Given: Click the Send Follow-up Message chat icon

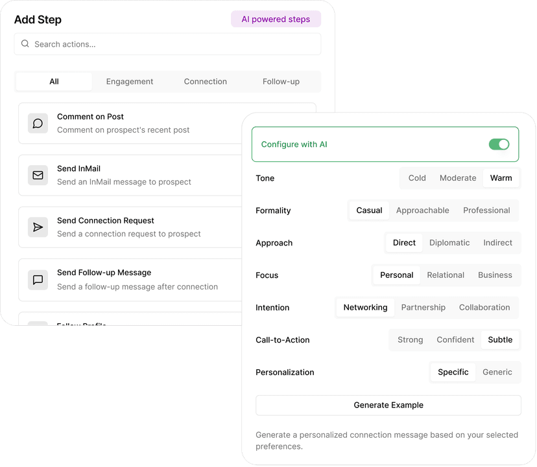Looking at the screenshot, I should 38,280.
